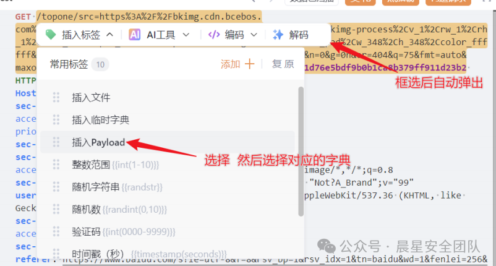The image size is (496, 266).
Task: Click the tag list vertical scrollbar
Action: [x=301, y=152]
